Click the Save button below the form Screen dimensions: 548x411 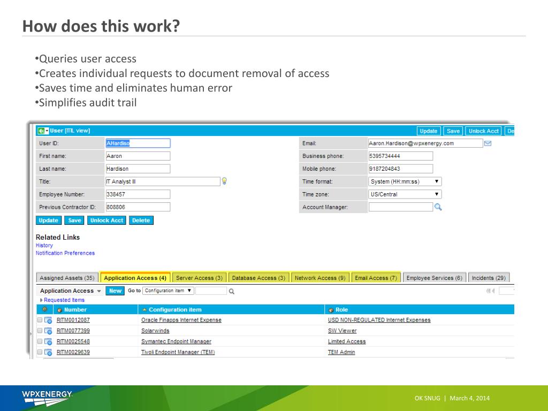[74, 220]
